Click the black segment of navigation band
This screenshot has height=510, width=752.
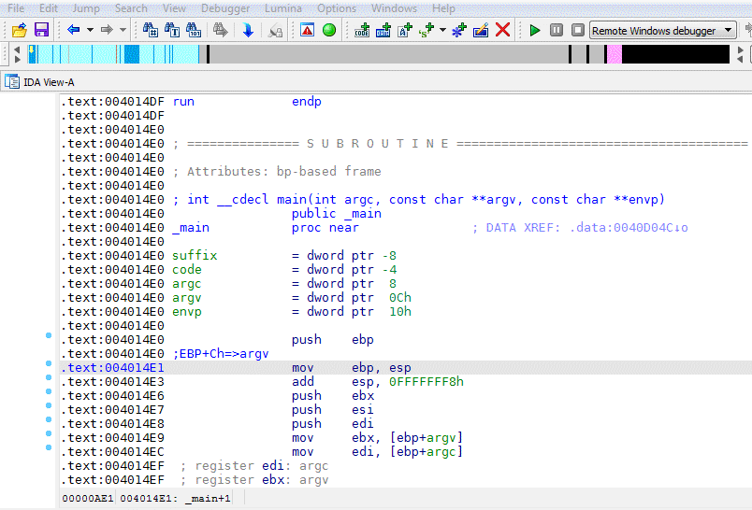point(675,54)
